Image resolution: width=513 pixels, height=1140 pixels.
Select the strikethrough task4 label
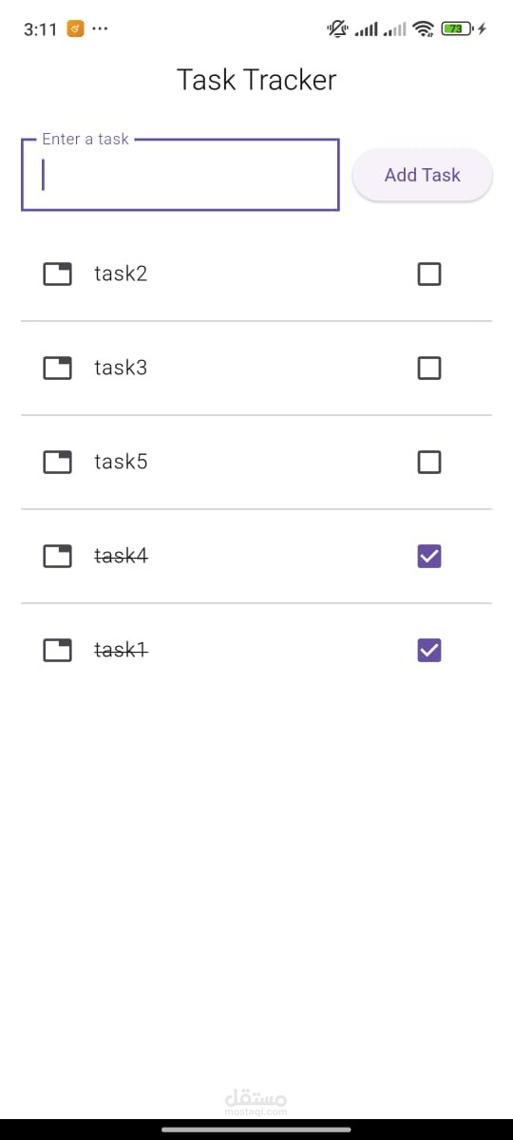121,556
